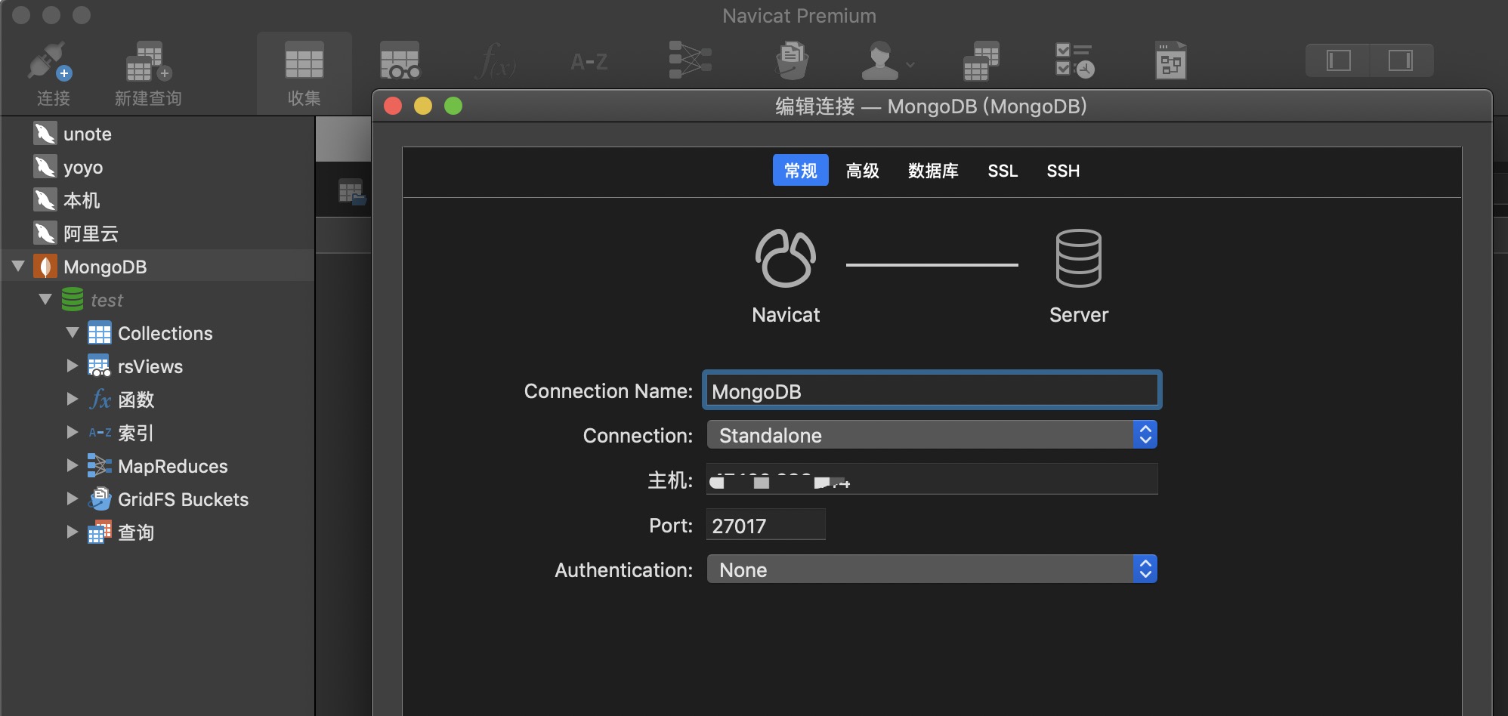Click the Function f(x) toolbar icon
Screen dimensions: 1508x716
(x=496, y=60)
